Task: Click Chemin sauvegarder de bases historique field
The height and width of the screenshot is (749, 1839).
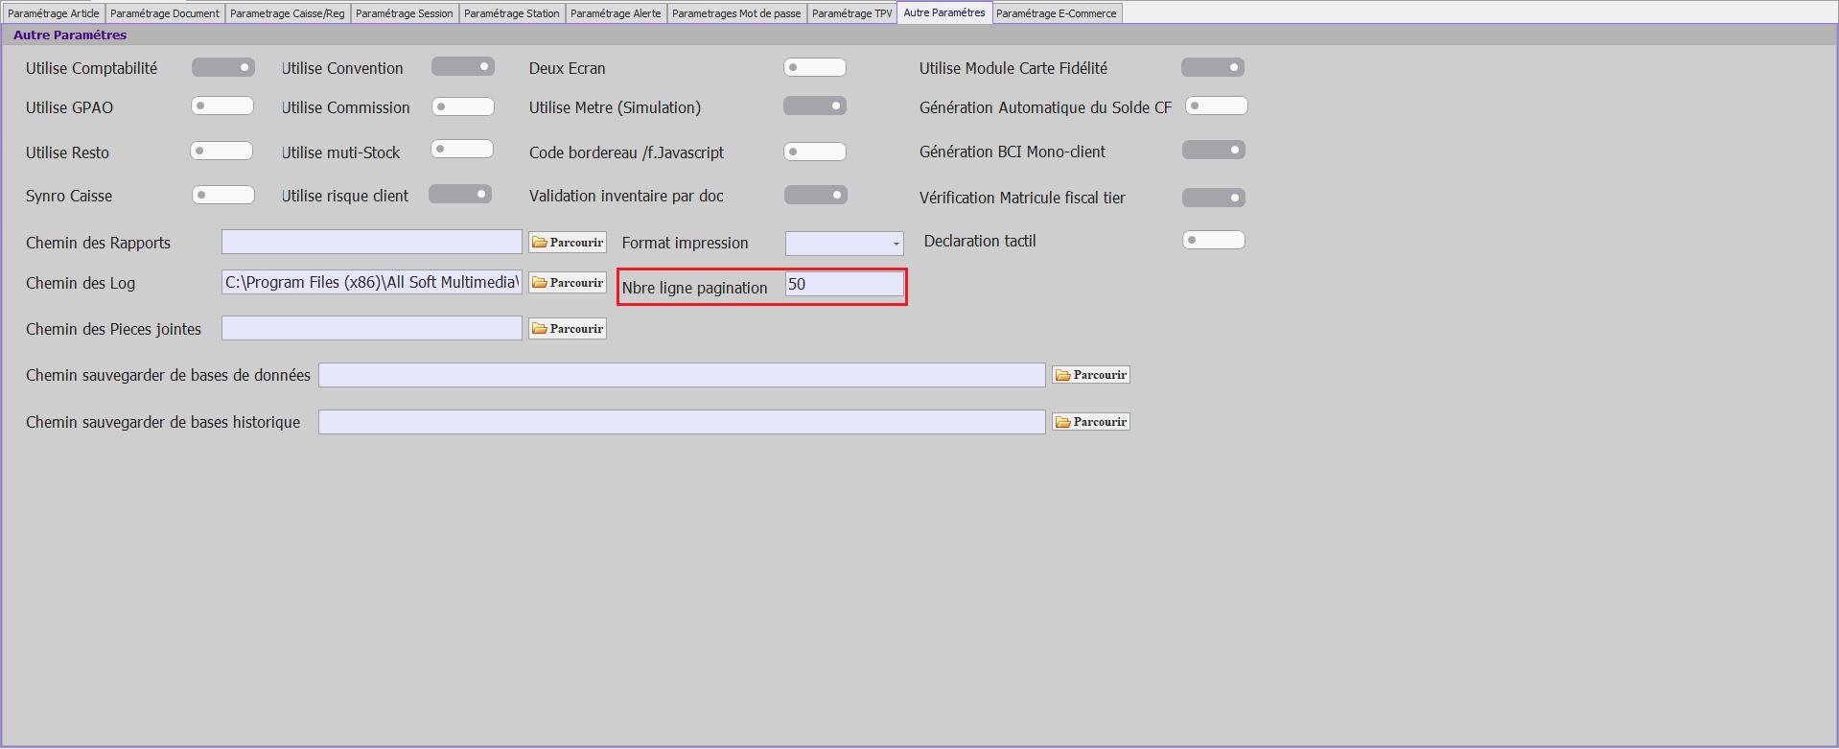Action: [x=682, y=422]
